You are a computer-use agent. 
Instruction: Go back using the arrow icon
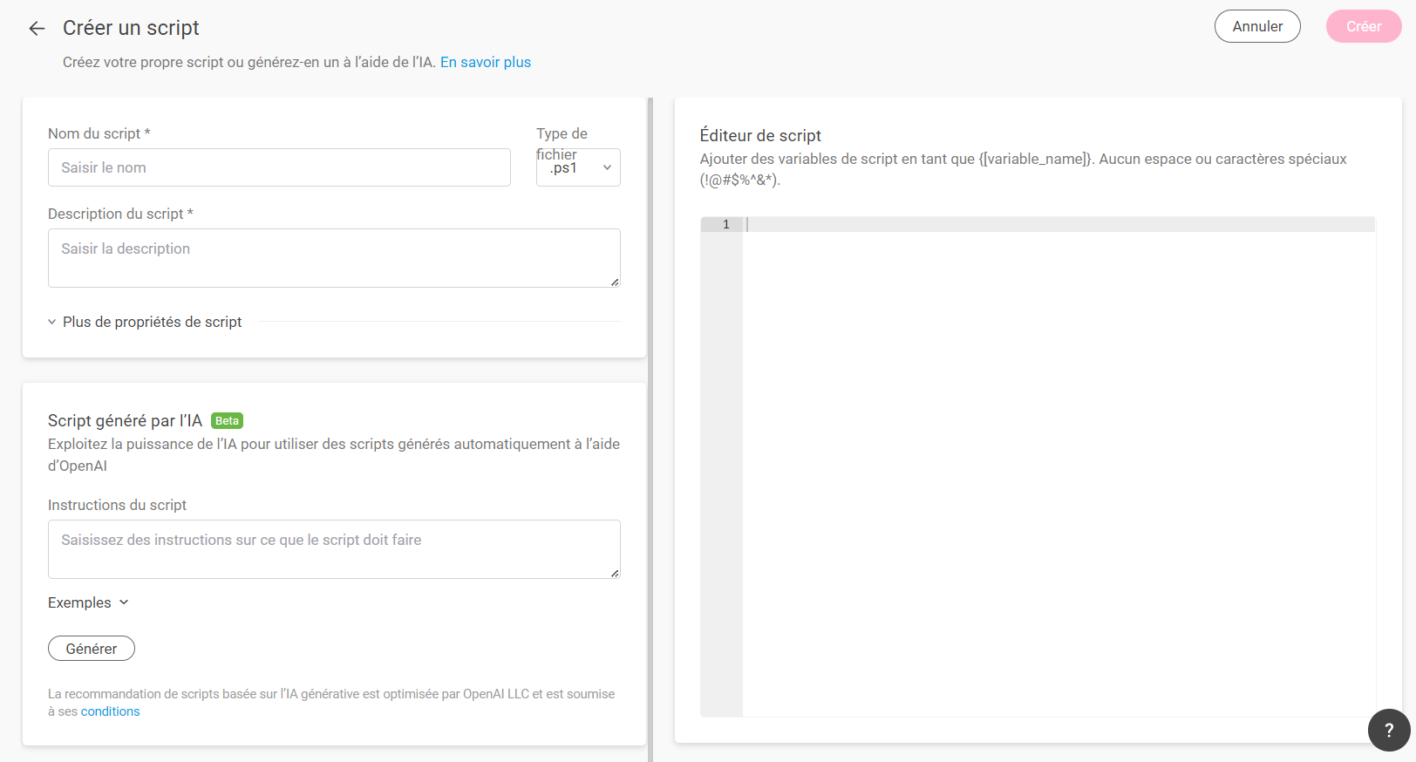37,28
